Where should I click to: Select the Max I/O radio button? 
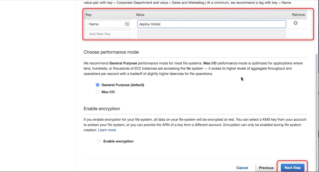[98, 92]
